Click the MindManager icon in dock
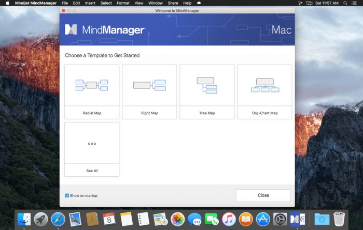Viewport: 363px width, 230px height. (298, 219)
